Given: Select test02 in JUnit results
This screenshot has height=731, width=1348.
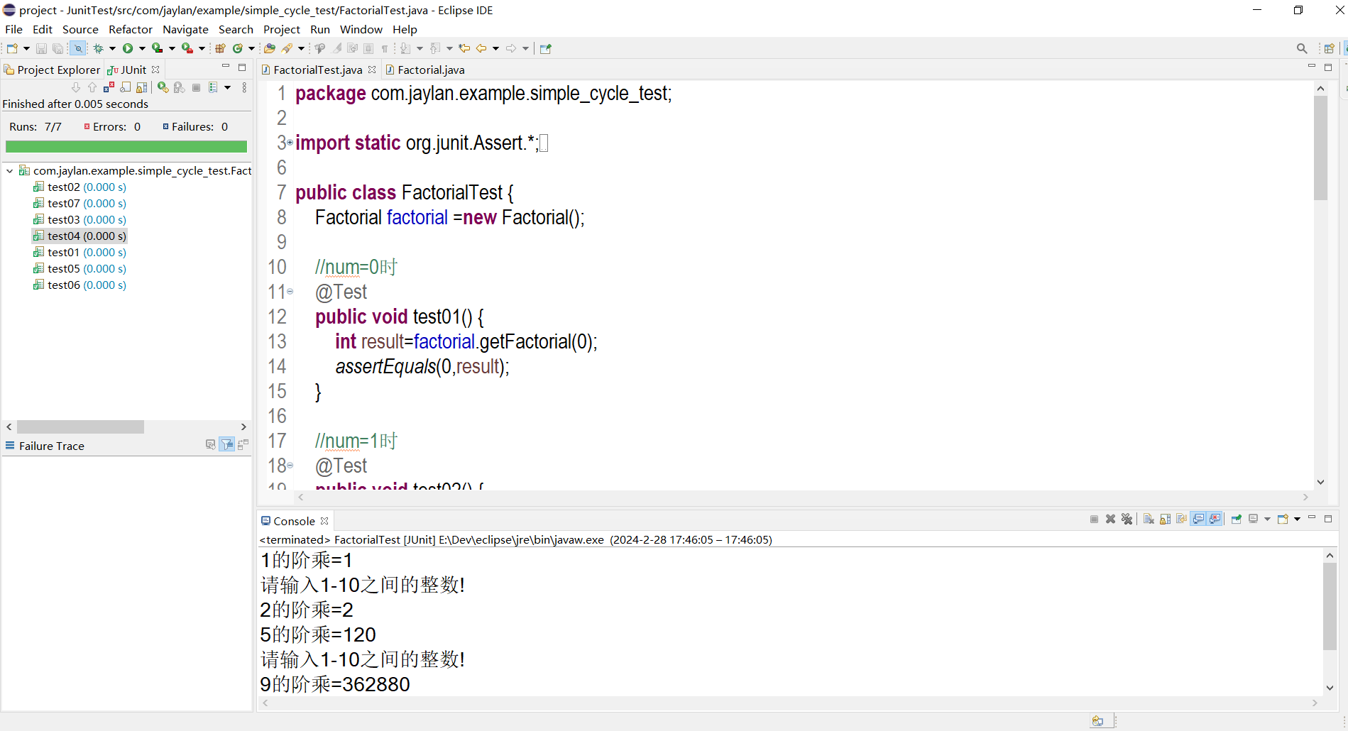Looking at the screenshot, I should [80, 187].
